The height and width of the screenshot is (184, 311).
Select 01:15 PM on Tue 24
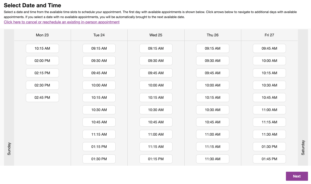tap(99, 147)
